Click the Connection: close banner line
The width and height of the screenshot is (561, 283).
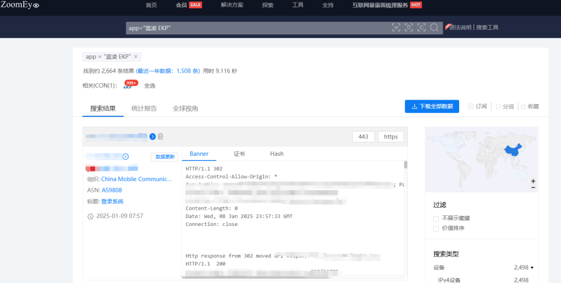(x=211, y=224)
